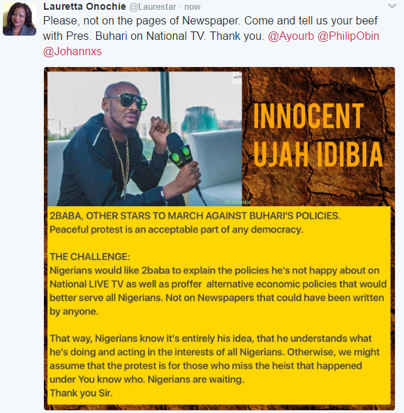
Task: Click the Lauretta Onochie display name
Action: [x=84, y=6]
